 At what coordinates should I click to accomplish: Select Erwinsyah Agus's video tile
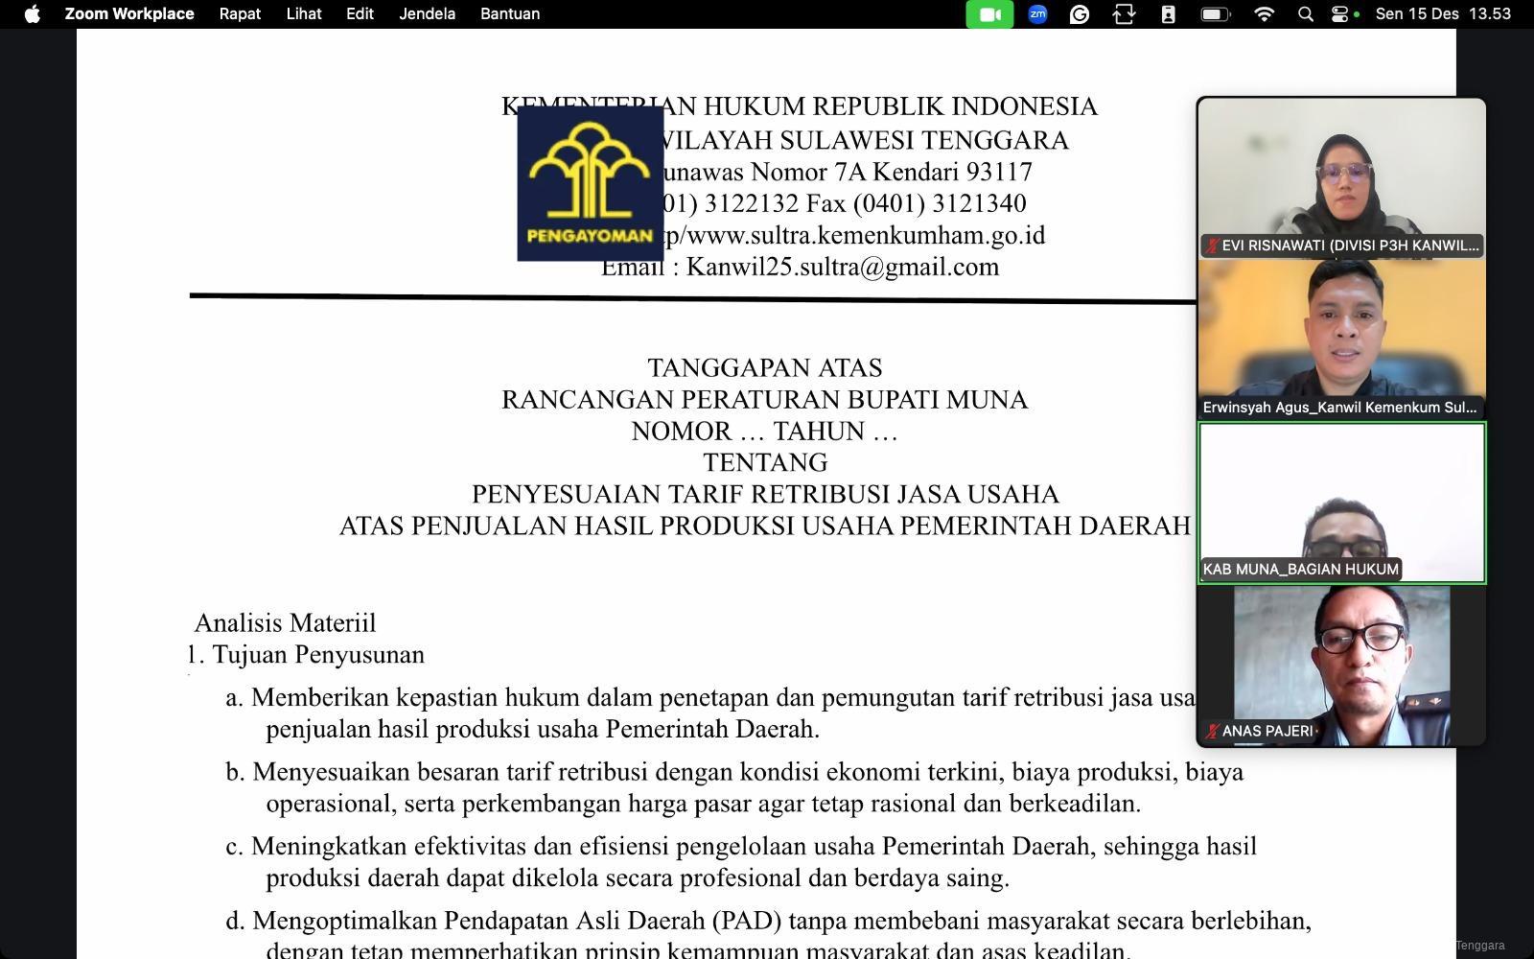coord(1340,340)
